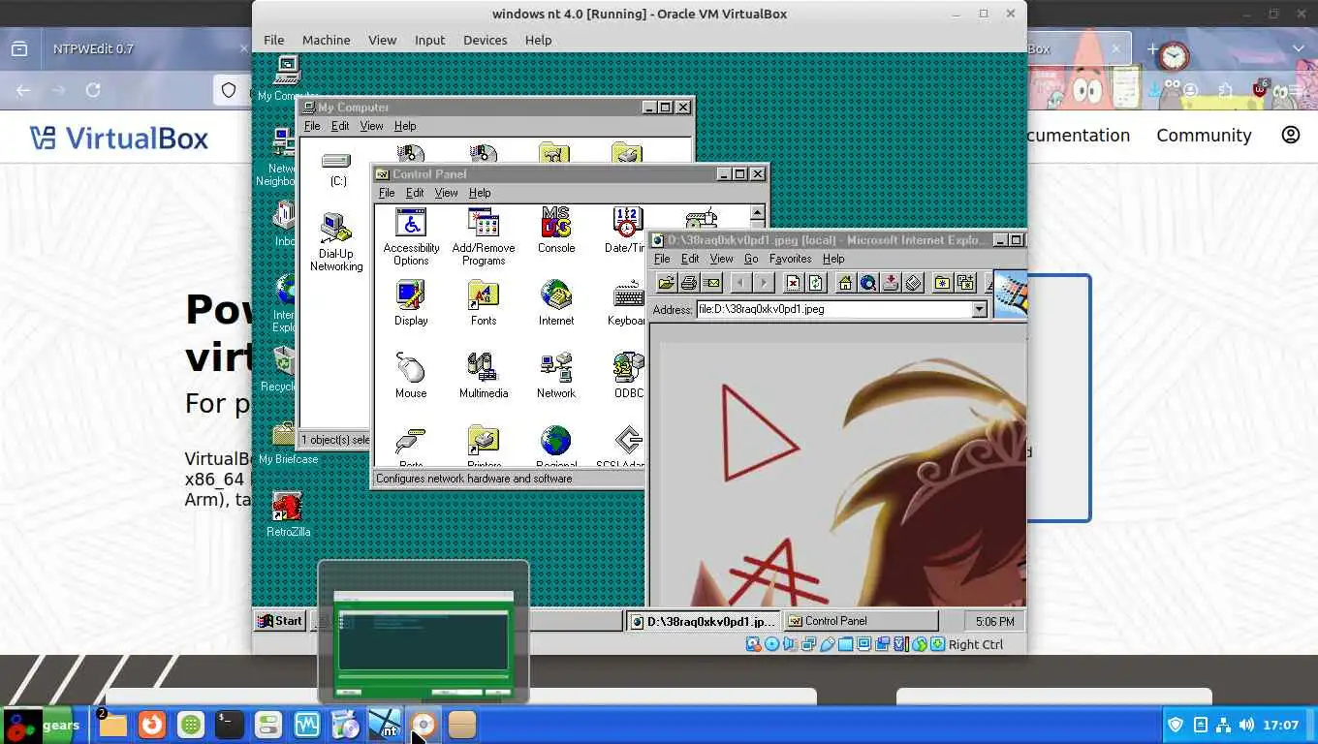Click the Windows NT Start button

pos(280,621)
